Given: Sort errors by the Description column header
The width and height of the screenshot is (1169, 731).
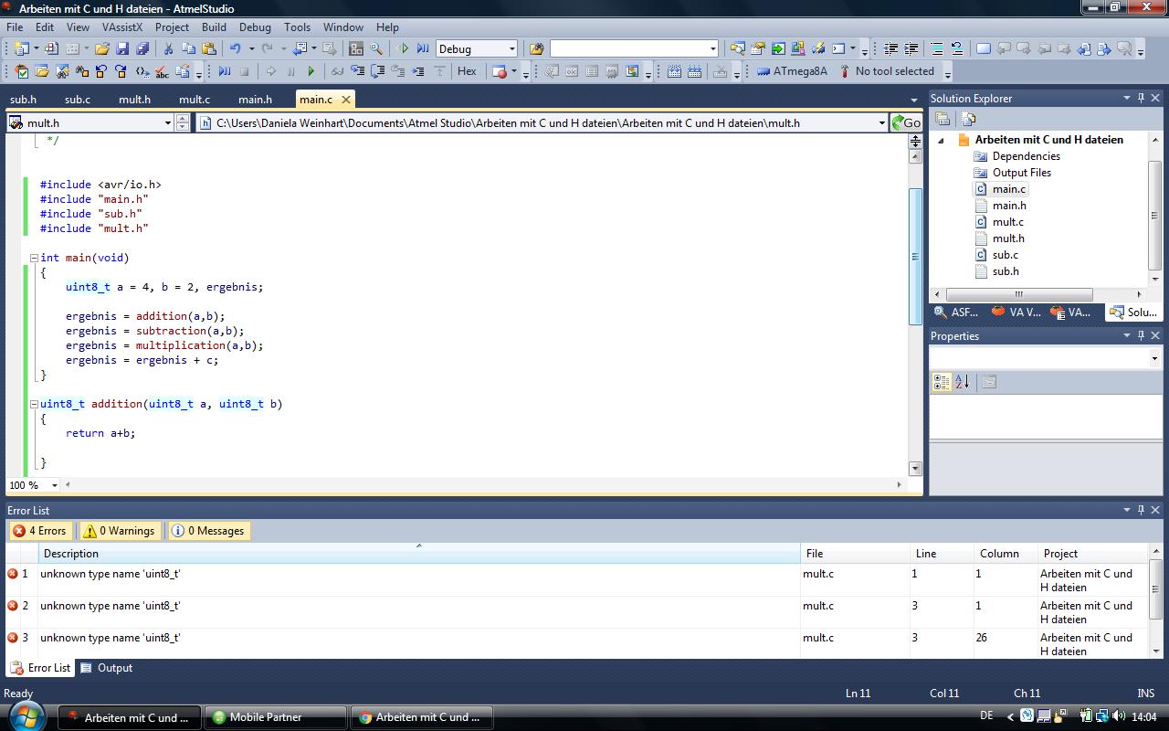Looking at the screenshot, I should 419,554.
